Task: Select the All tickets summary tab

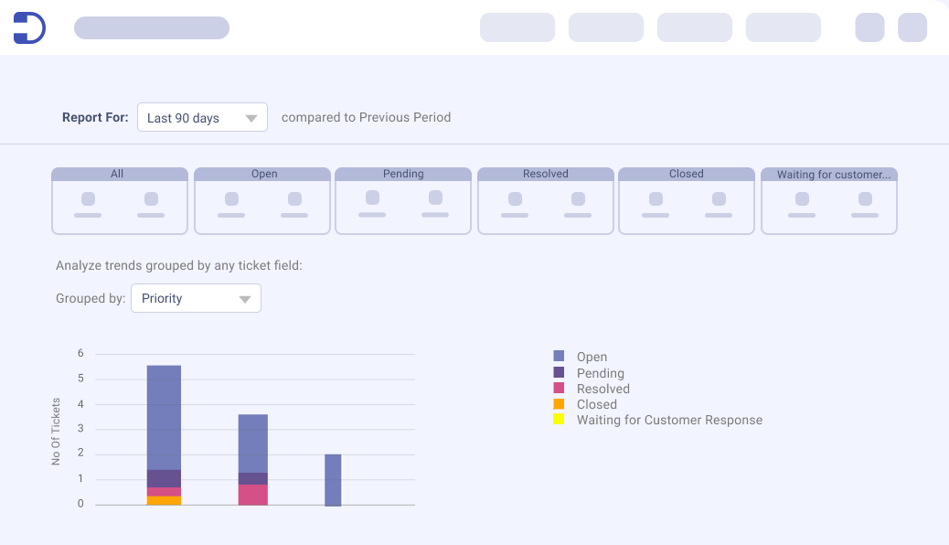Action: tap(119, 200)
